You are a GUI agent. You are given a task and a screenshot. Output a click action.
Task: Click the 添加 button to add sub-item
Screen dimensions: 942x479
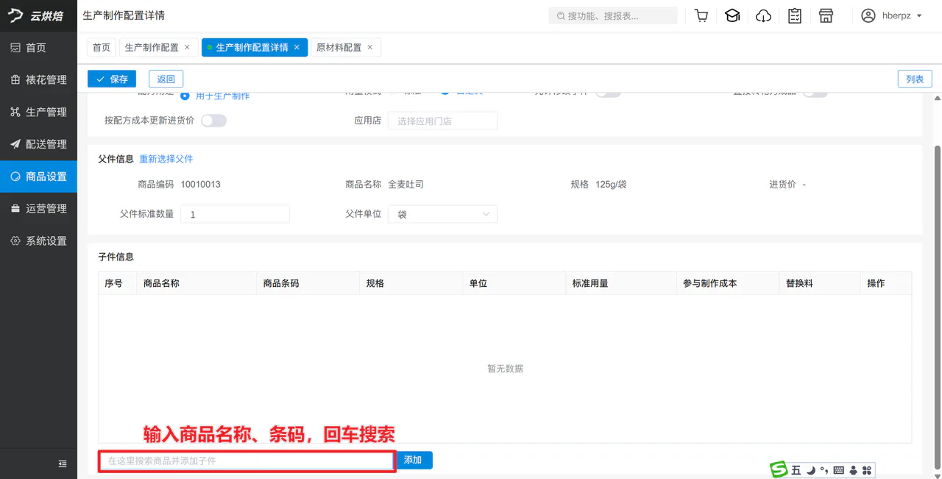coord(413,460)
